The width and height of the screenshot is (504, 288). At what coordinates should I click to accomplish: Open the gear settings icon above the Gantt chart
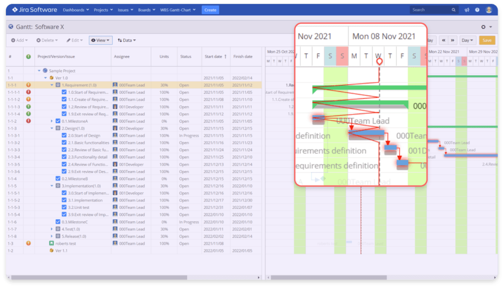pyautogui.click(x=483, y=27)
